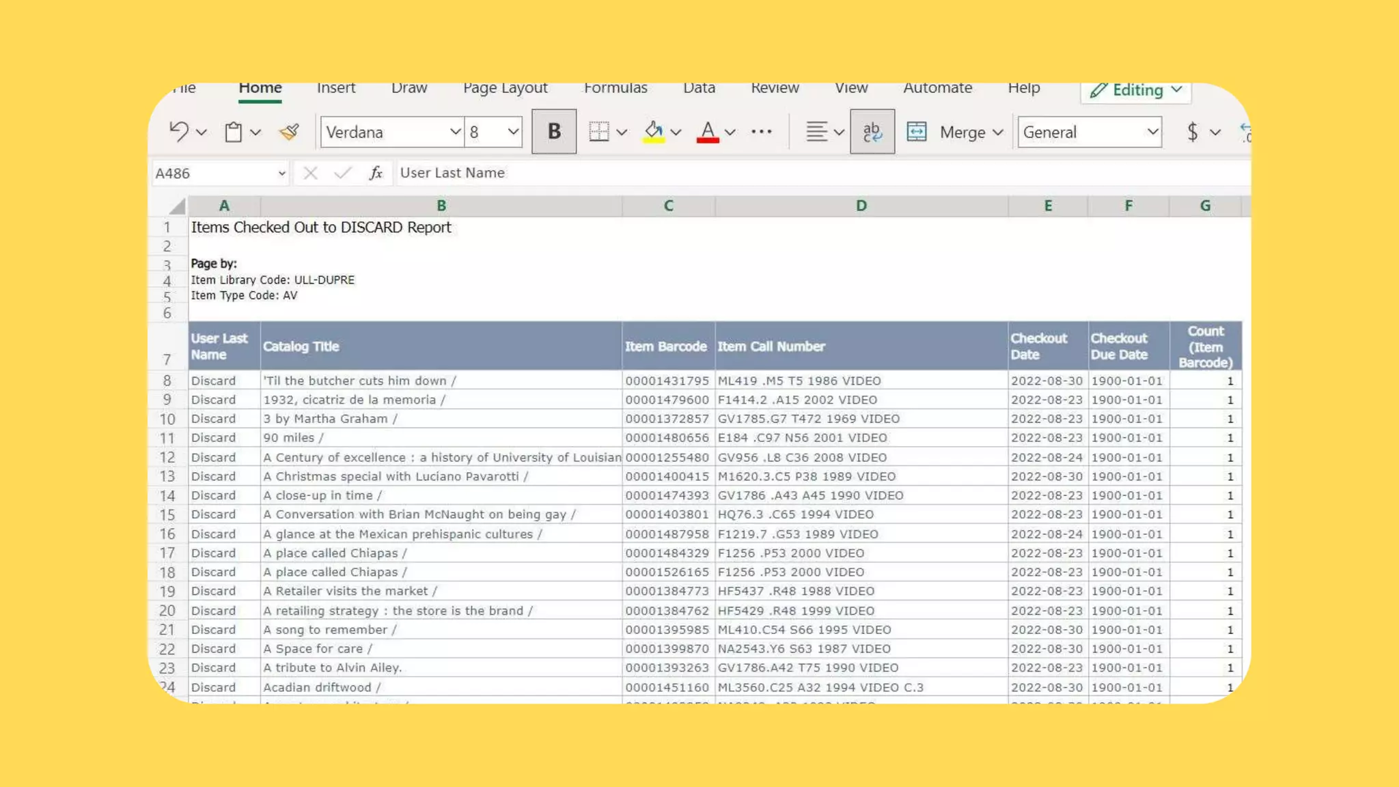Expand the font size 8 dropdown
The image size is (1399, 787).
512,132
